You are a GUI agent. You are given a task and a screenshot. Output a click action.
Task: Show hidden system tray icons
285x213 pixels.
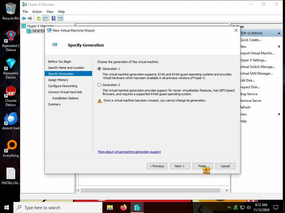229,207
